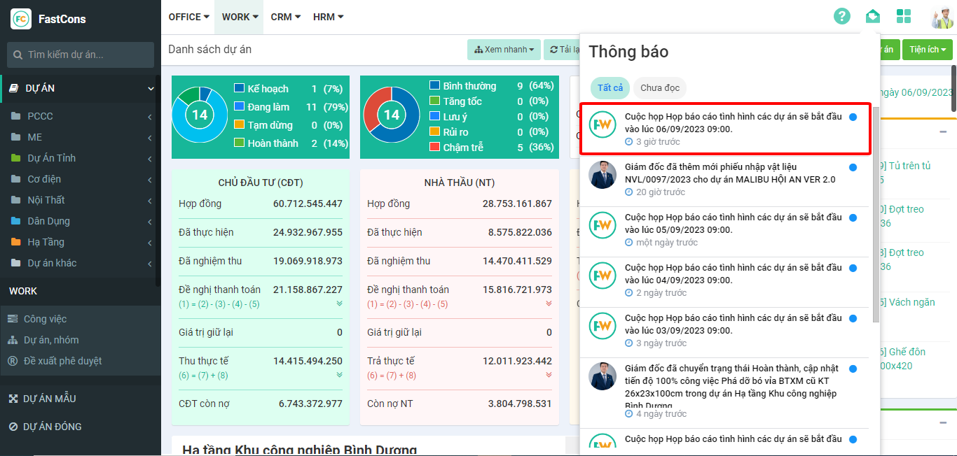957x456 pixels.
Task: Open the notifications mailbox icon
Action: pos(872,17)
